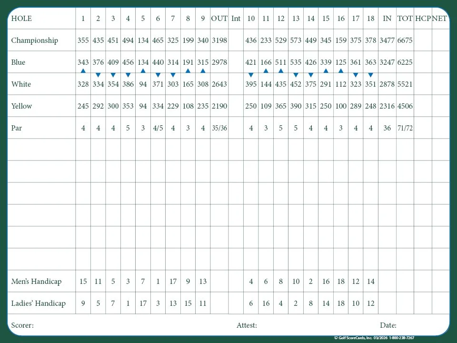Click Men's Handicap 1 for hole 6
Screen dimensions: 457x343
click(158, 282)
